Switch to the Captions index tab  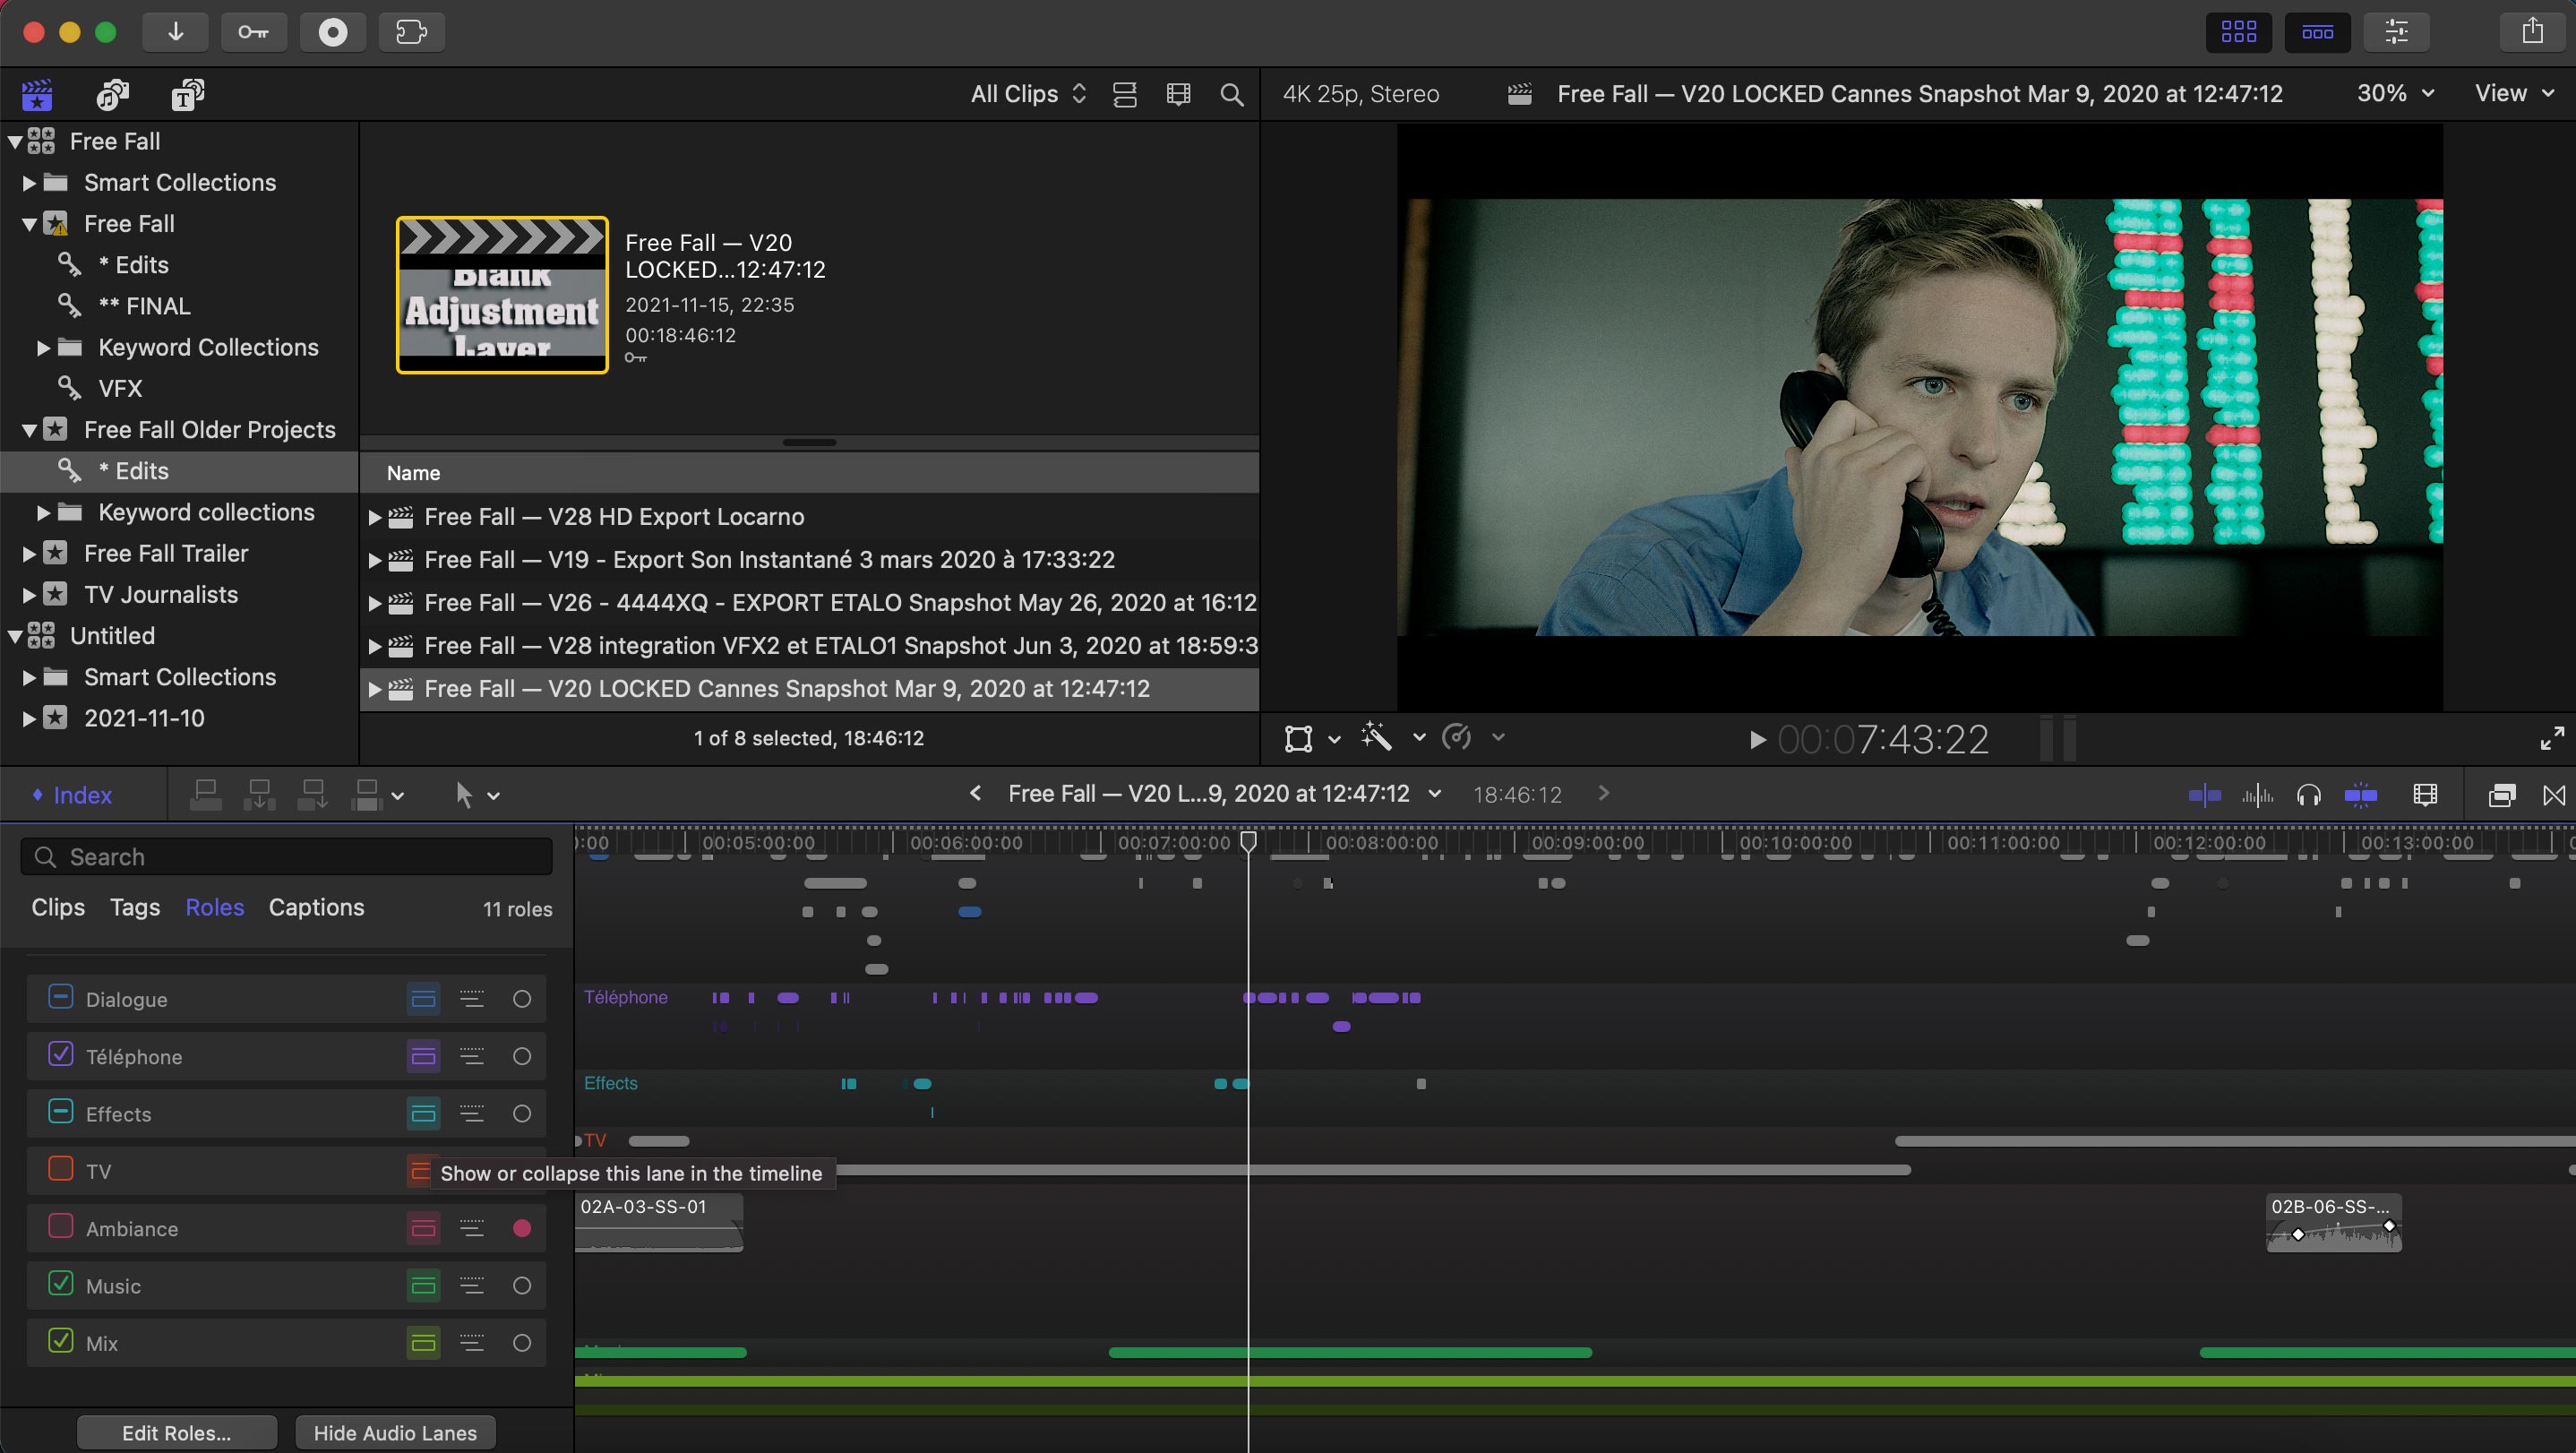(x=316, y=907)
